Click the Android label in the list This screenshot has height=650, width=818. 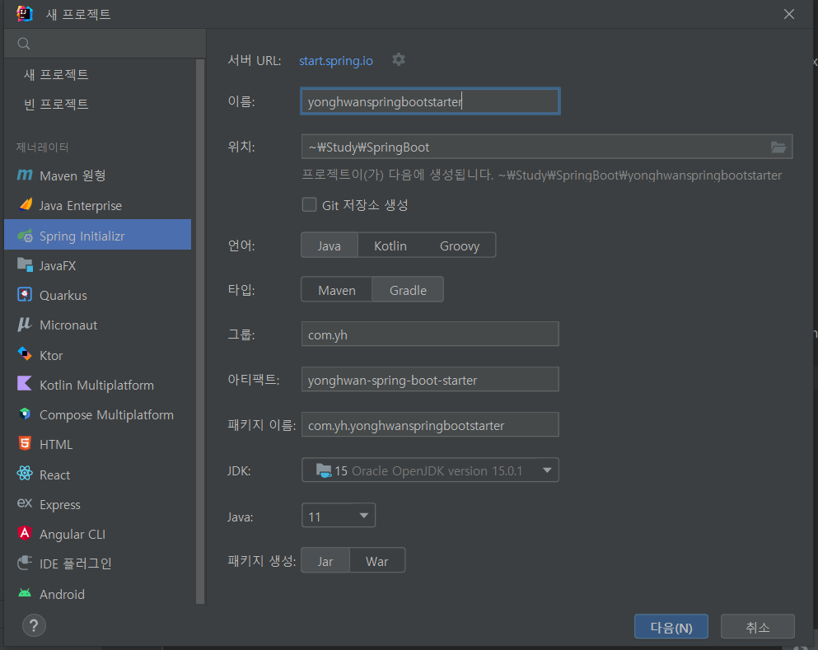pyautogui.click(x=62, y=594)
